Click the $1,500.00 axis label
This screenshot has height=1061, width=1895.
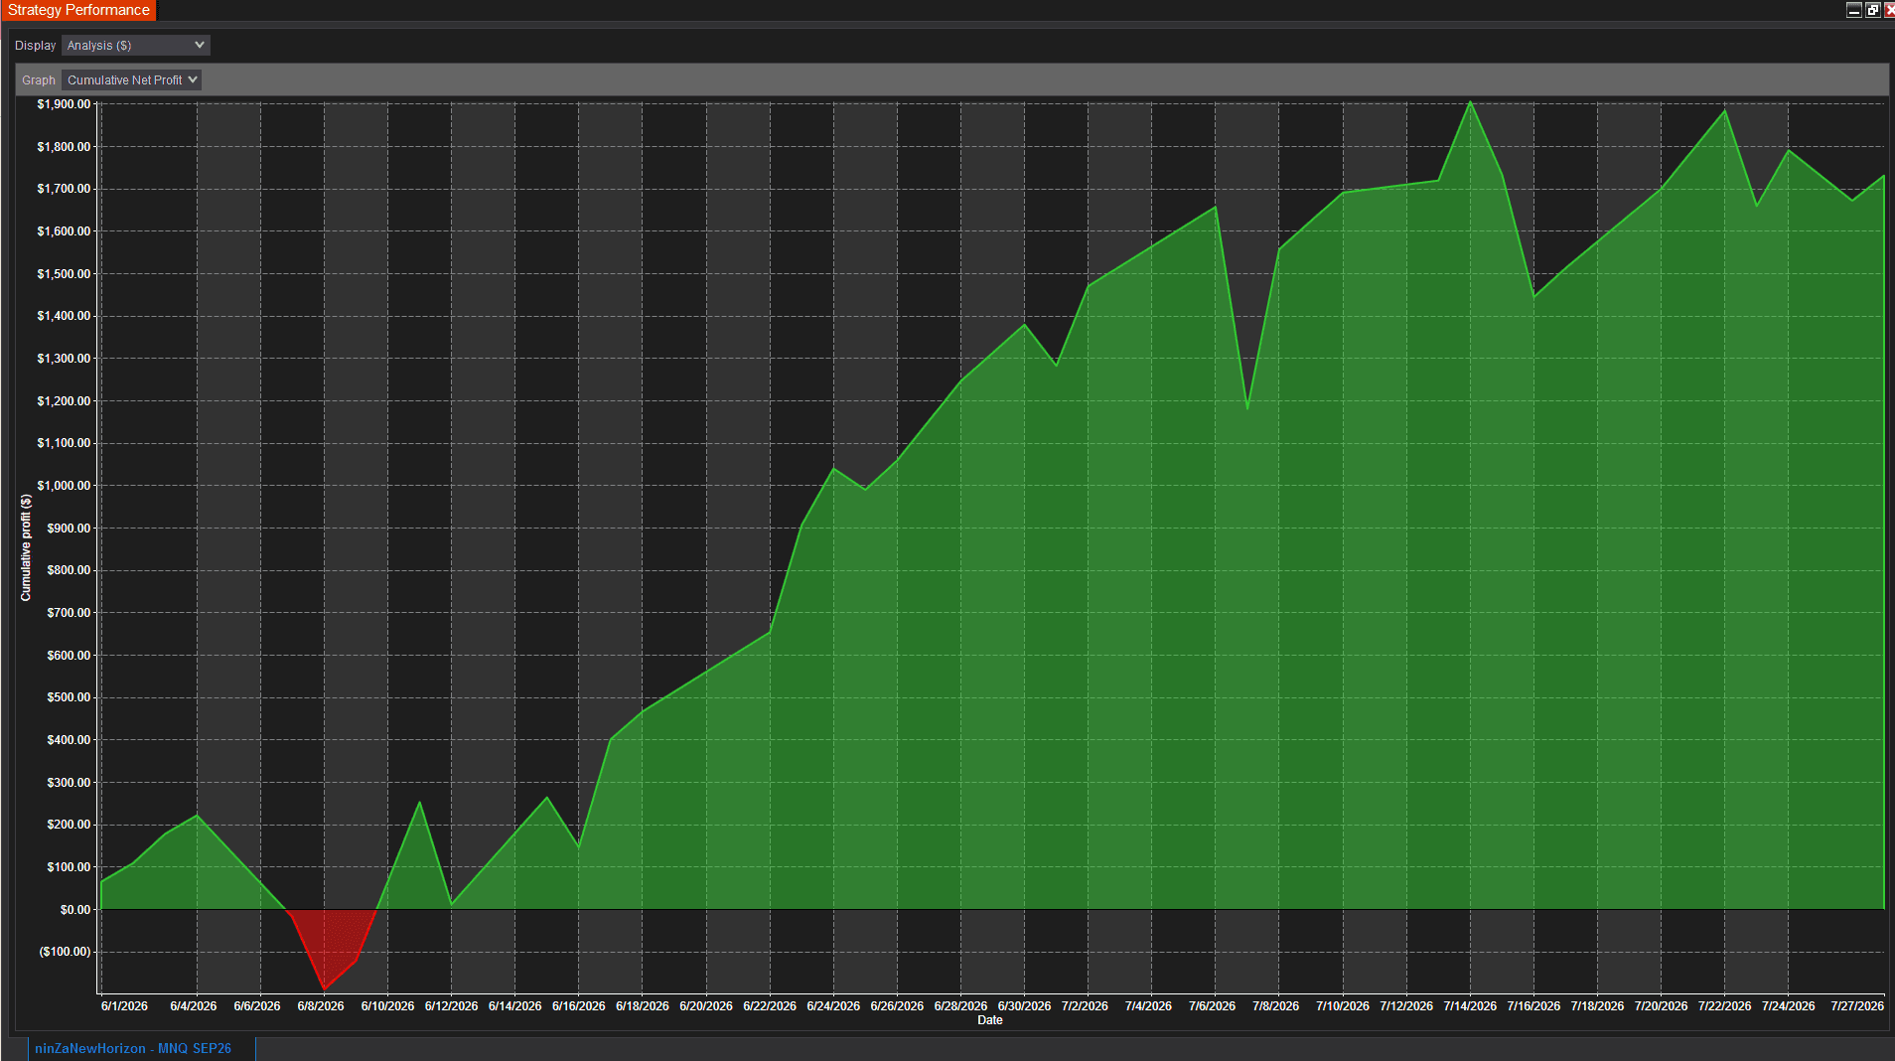pos(64,274)
